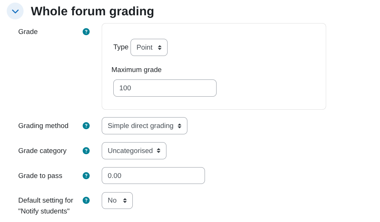Open the Type dropdown showing Point
Viewport: 380px width, 222px height.
pyautogui.click(x=149, y=47)
